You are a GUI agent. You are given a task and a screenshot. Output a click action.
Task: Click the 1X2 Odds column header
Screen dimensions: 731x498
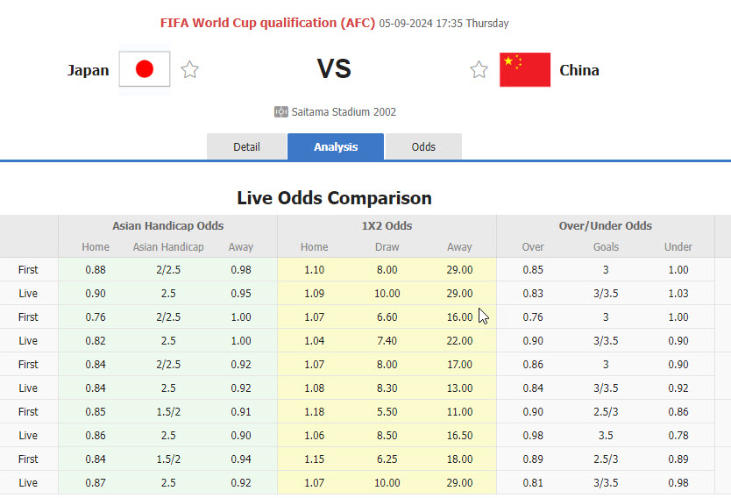[387, 225]
